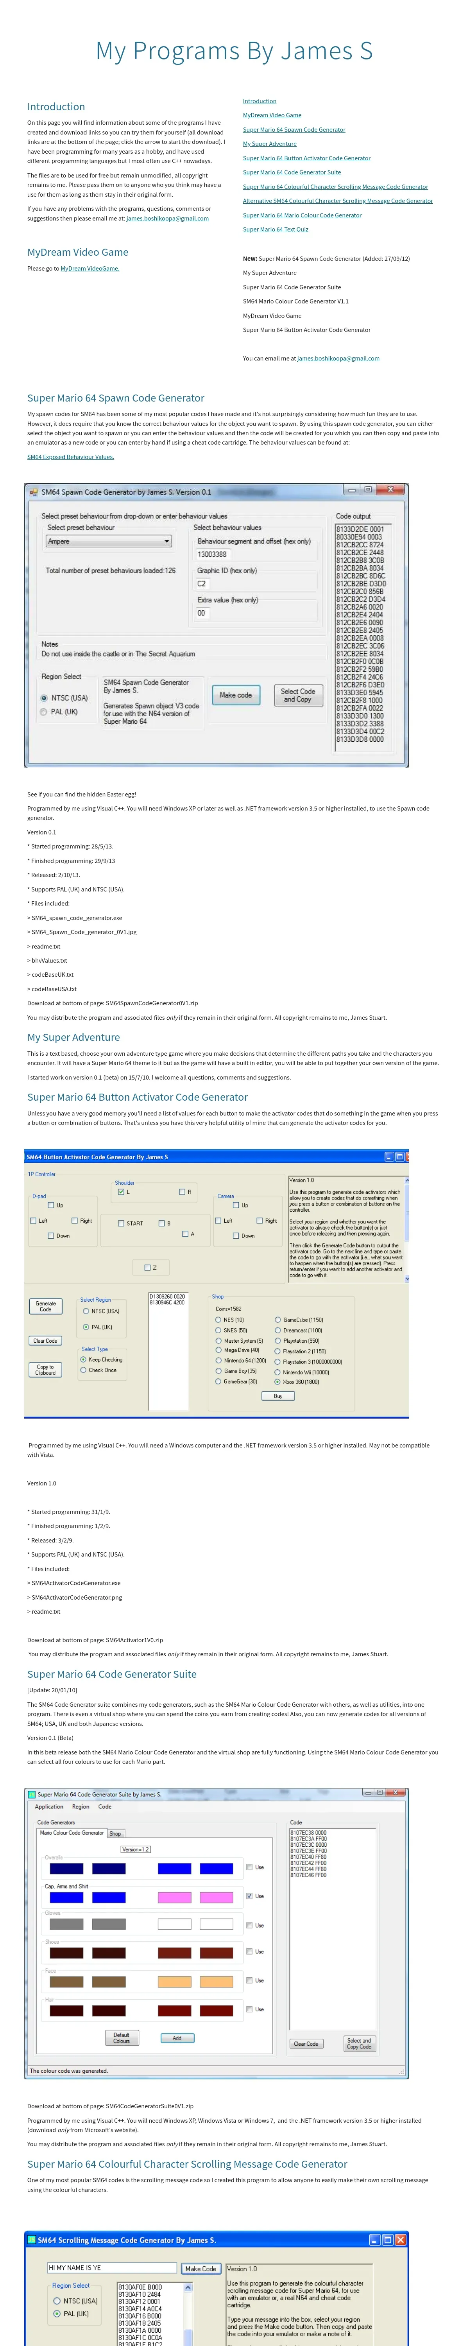Viewport: 469px width, 2346px height.
Task: Tick the R shoulder checkbox
Action: [182, 1191]
